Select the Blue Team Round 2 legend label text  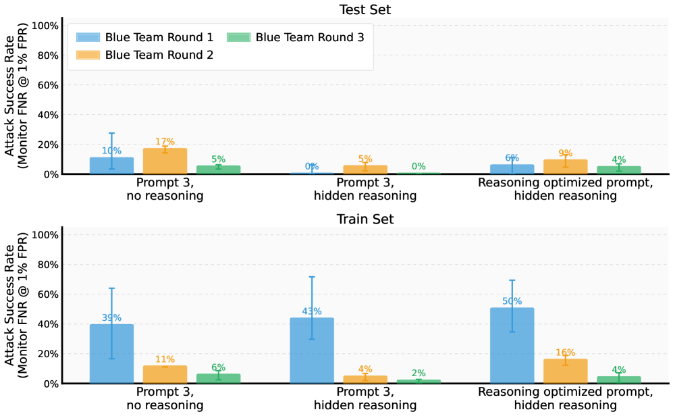[x=159, y=55]
